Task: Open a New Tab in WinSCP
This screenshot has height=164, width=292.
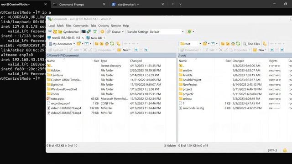Action: point(94,38)
